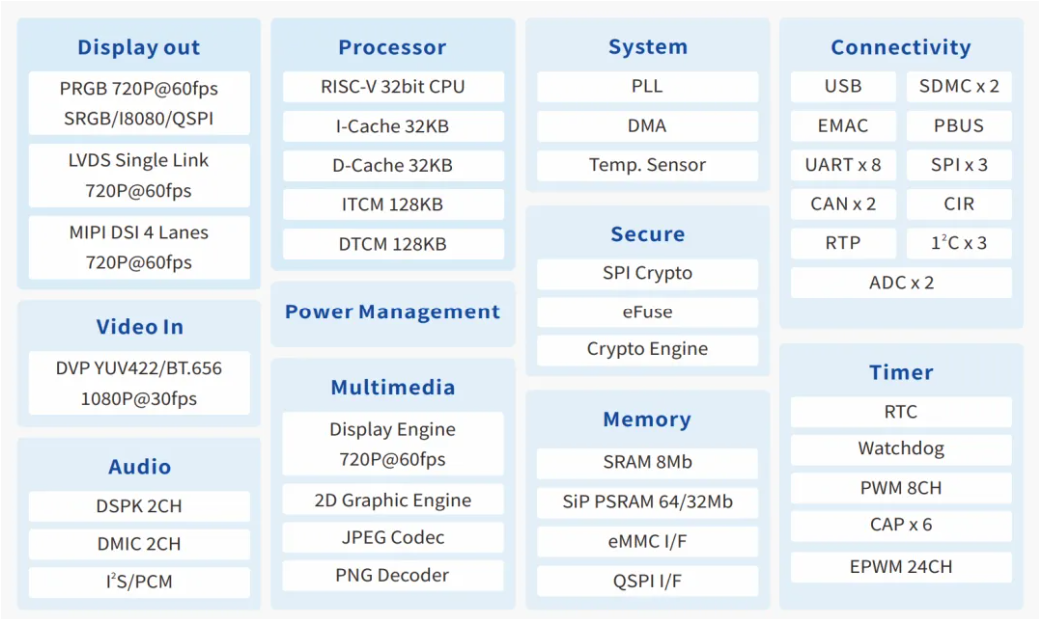Select the SiP PSRAM 64/32Mb block

(x=647, y=502)
